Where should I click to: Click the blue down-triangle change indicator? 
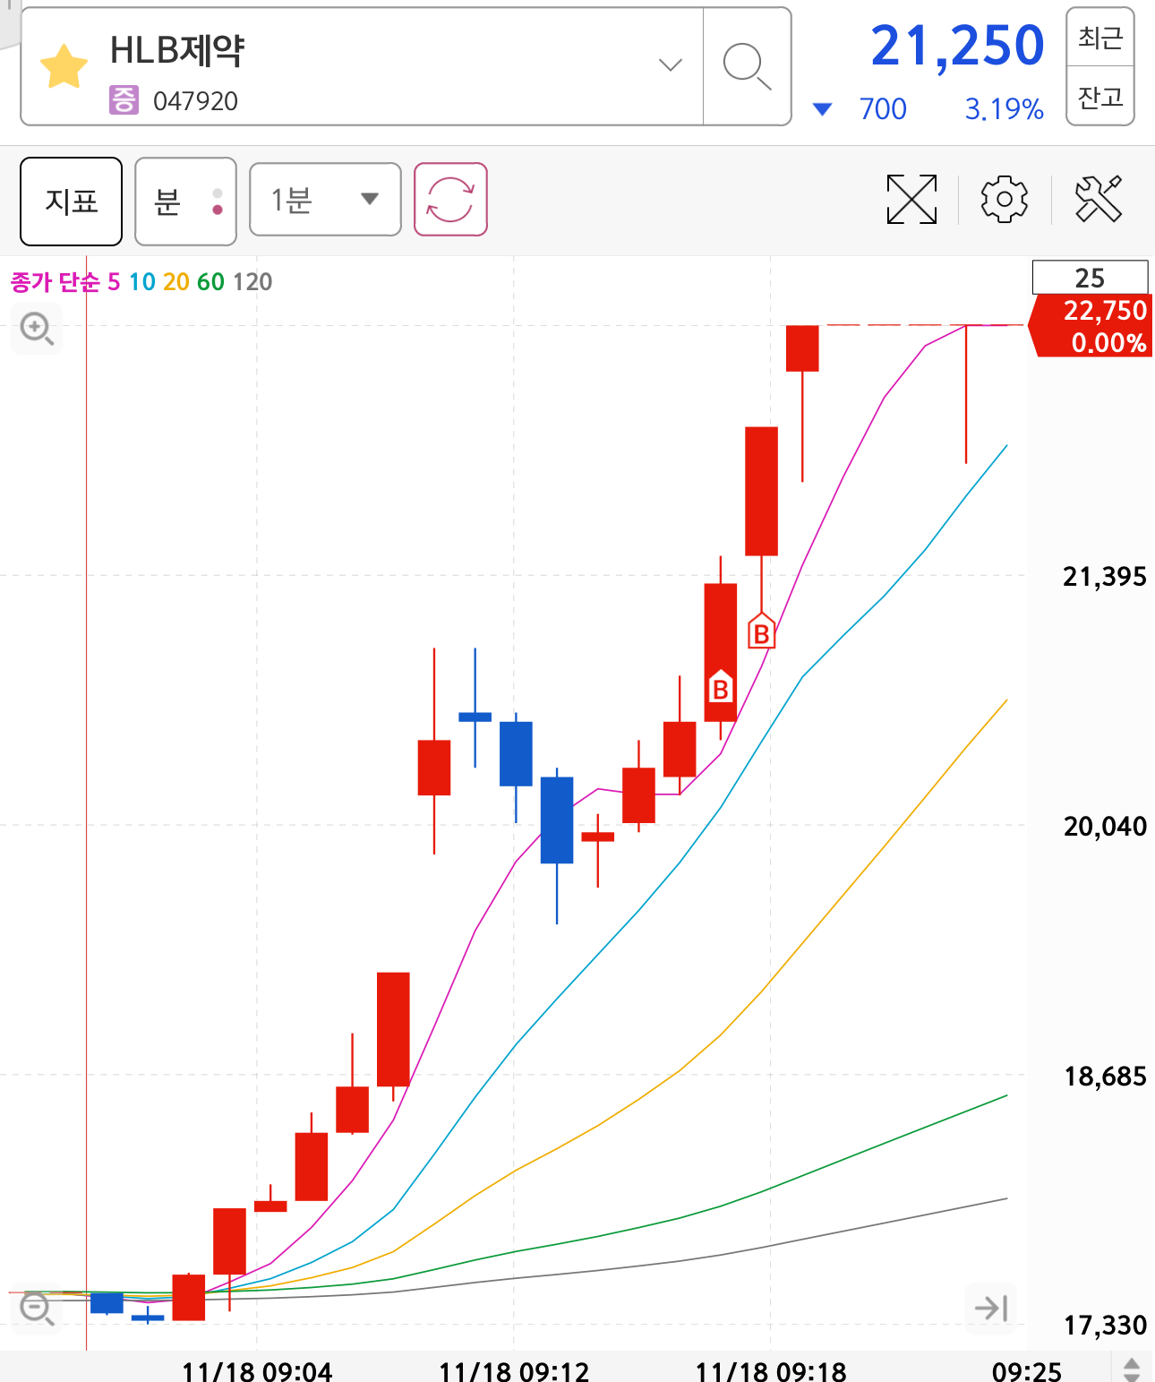822,109
